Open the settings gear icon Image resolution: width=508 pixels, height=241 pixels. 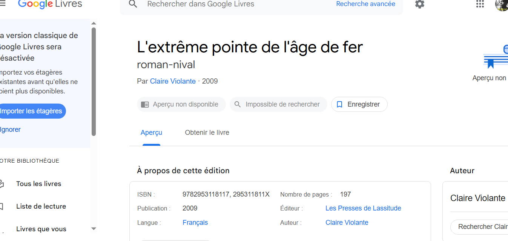click(x=420, y=4)
